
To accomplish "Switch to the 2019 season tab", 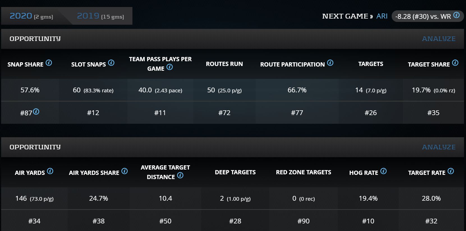I will pos(100,16).
